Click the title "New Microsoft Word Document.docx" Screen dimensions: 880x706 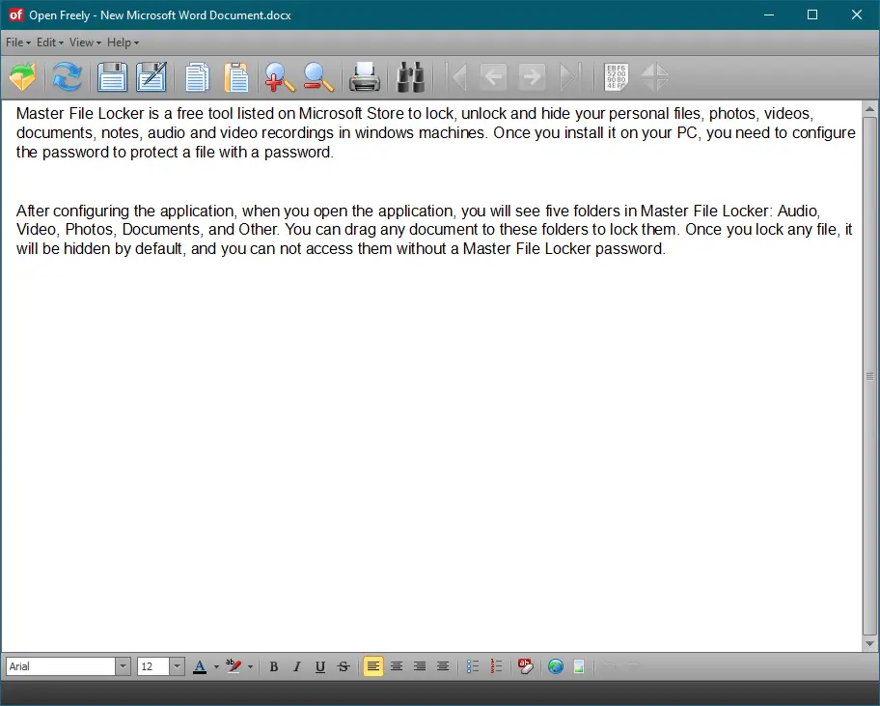point(196,15)
